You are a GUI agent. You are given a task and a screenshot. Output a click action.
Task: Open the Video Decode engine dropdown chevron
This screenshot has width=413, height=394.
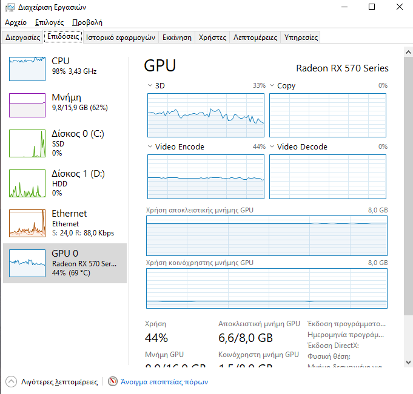tap(272, 146)
